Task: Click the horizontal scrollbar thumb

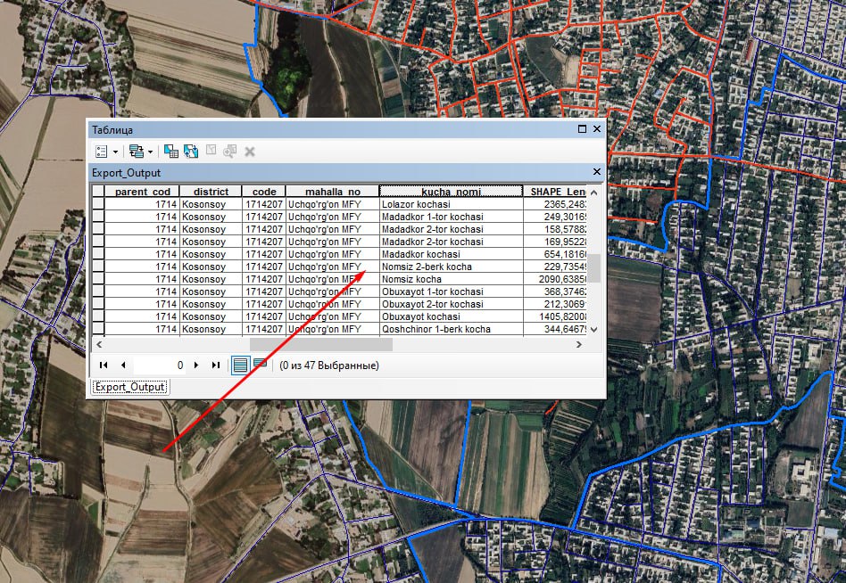Action: click(x=316, y=343)
